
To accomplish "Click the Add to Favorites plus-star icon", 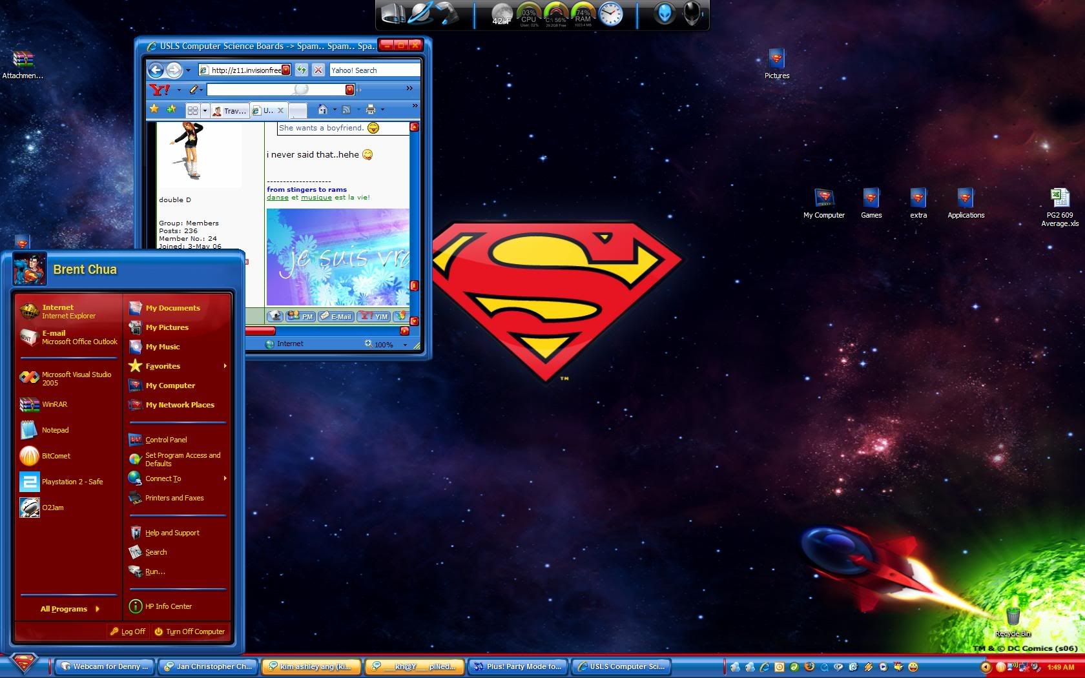I will pos(171,109).
